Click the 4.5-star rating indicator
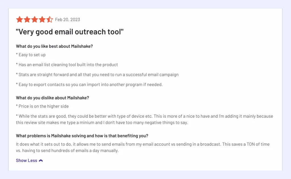The height and width of the screenshot is (179, 291). (x=34, y=19)
